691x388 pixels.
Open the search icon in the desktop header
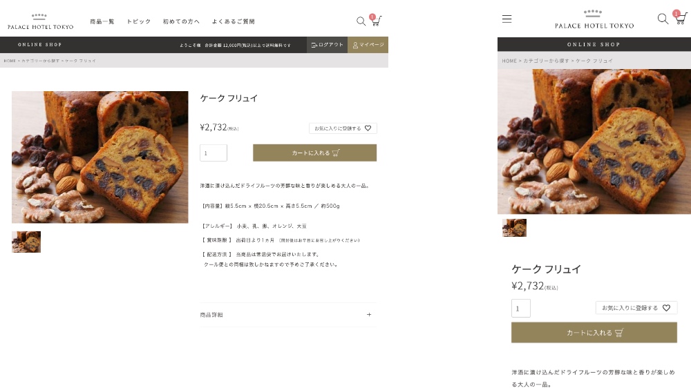coord(361,21)
